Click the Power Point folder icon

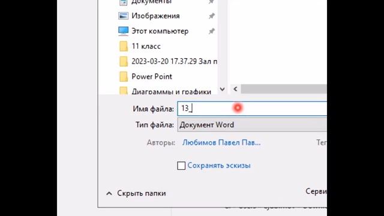[x=124, y=77]
